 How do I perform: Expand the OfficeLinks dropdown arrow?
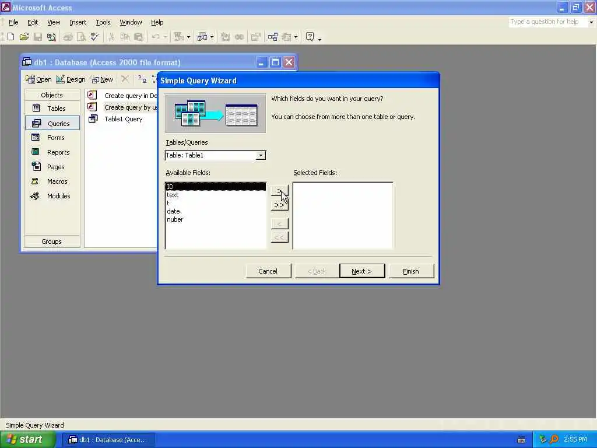tap(188, 37)
